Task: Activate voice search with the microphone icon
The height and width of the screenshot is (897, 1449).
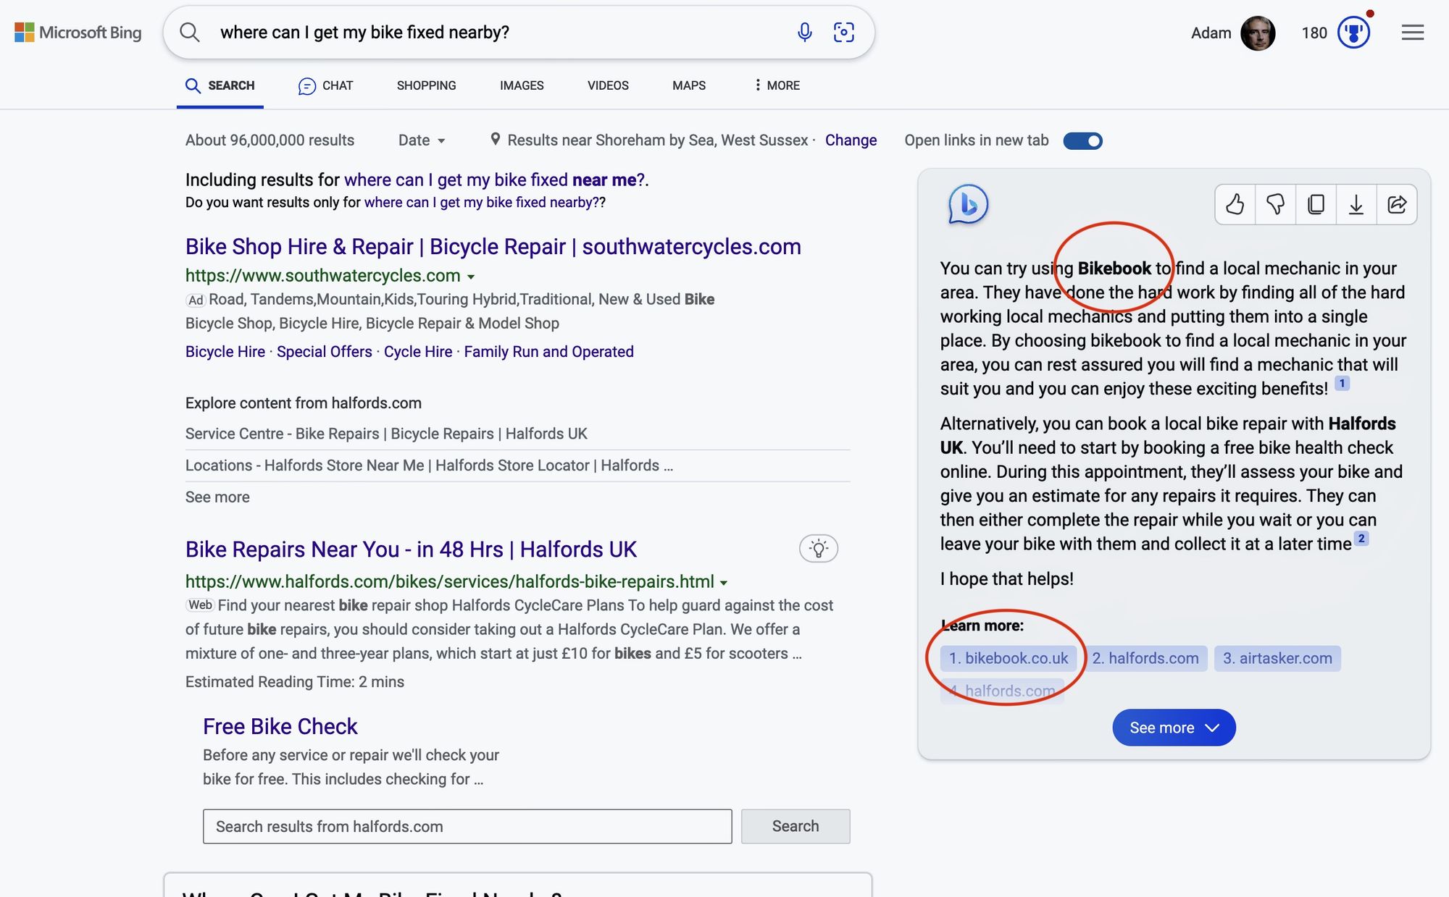Action: click(x=803, y=32)
